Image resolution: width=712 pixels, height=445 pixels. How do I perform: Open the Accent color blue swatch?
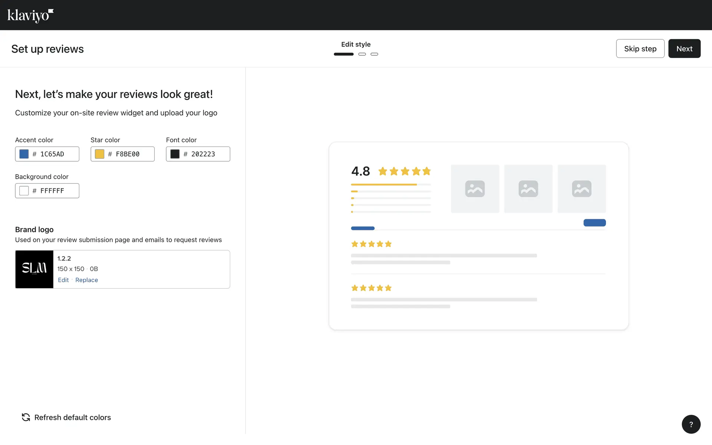(24, 154)
